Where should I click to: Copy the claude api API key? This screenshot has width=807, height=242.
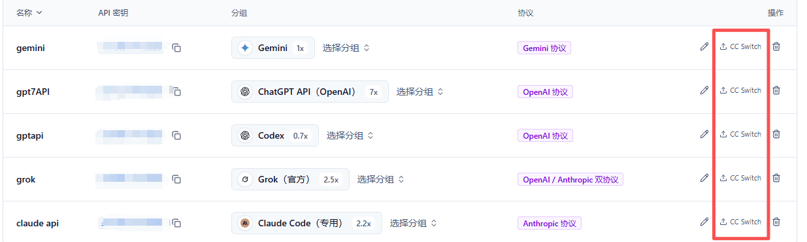(176, 223)
